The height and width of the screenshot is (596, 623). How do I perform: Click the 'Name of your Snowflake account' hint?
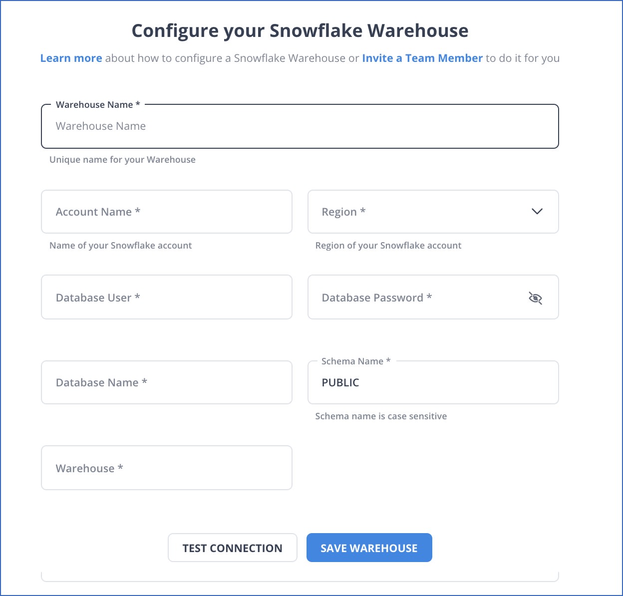click(120, 246)
